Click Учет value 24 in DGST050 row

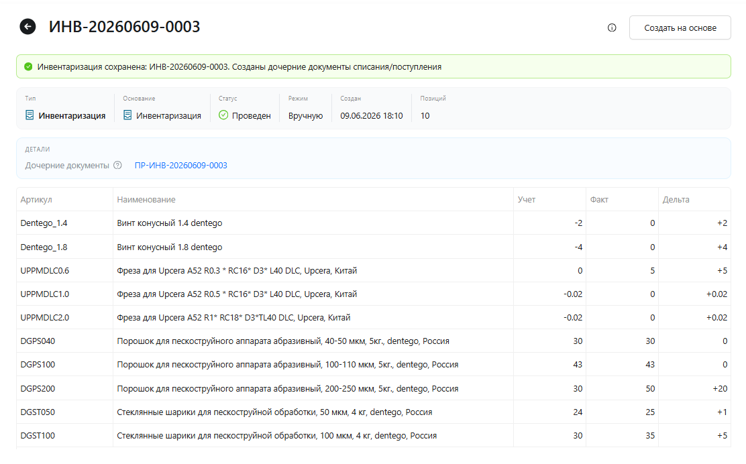(x=578, y=412)
